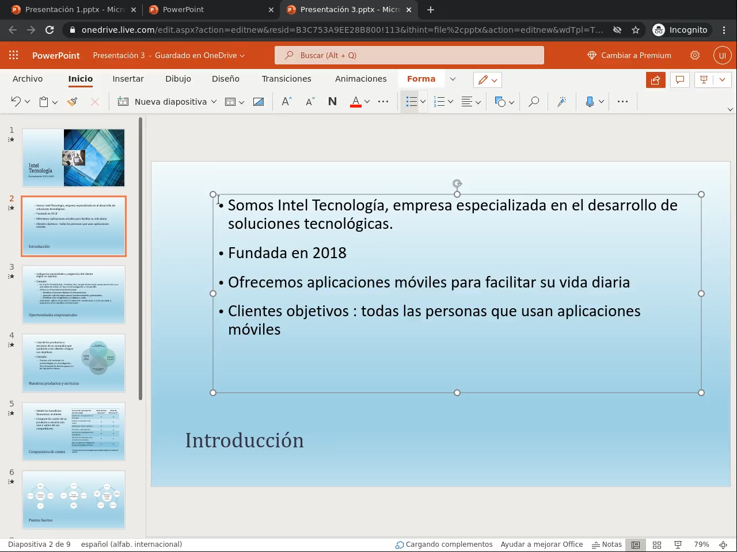Click the español (alfab. internacional) language indicator
The height and width of the screenshot is (552, 737).
click(131, 545)
